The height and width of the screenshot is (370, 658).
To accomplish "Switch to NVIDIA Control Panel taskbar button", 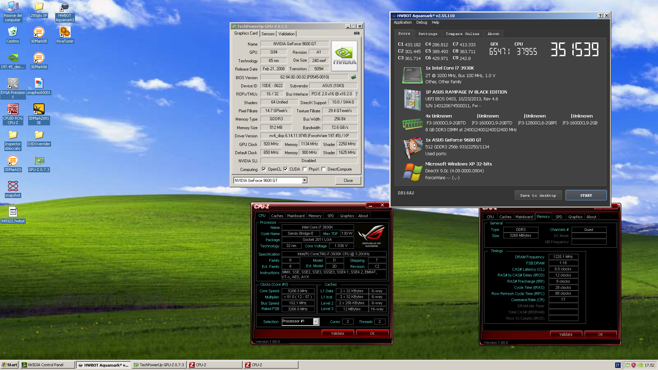I will pyautogui.click(x=47, y=365).
